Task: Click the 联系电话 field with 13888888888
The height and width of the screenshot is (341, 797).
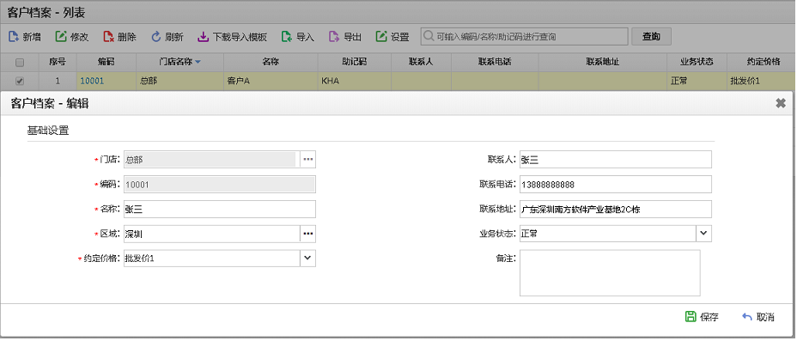Action: (x=616, y=184)
